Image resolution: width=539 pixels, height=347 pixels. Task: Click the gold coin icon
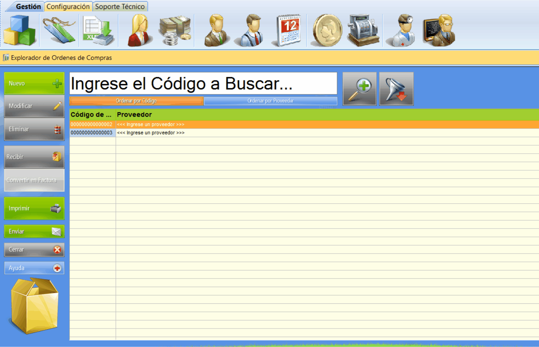327,30
